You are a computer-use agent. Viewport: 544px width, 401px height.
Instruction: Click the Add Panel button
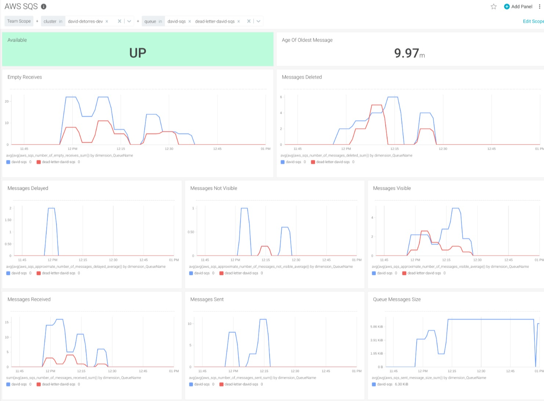pos(518,7)
